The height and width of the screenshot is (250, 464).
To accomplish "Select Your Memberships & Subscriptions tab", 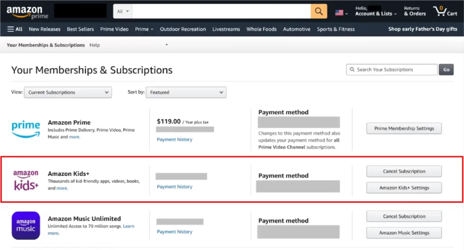I will tap(46, 45).
